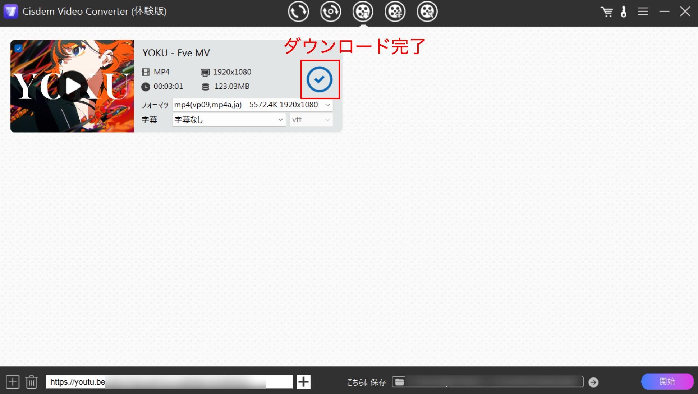Switch to the video edit tab
This screenshot has width=698, height=394.
click(x=427, y=12)
